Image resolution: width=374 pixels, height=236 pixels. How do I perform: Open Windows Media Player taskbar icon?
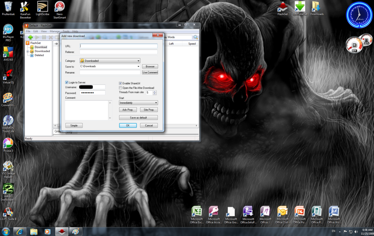(x=47, y=232)
